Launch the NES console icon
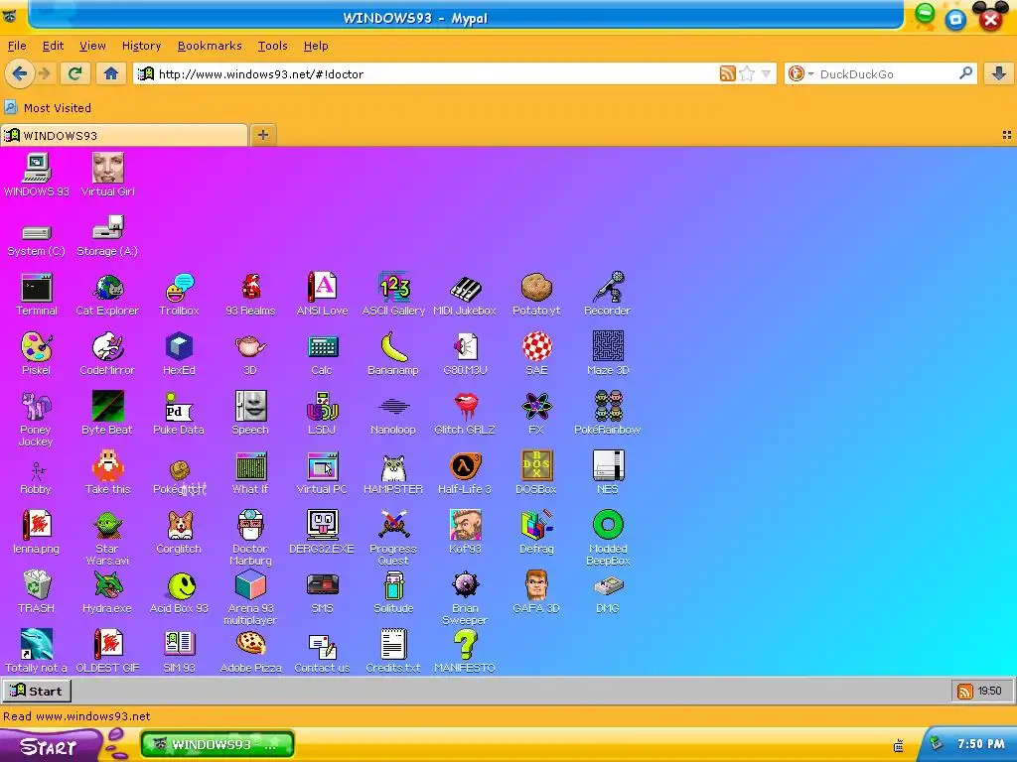Viewport: 1017px width, 762px height. point(608,473)
